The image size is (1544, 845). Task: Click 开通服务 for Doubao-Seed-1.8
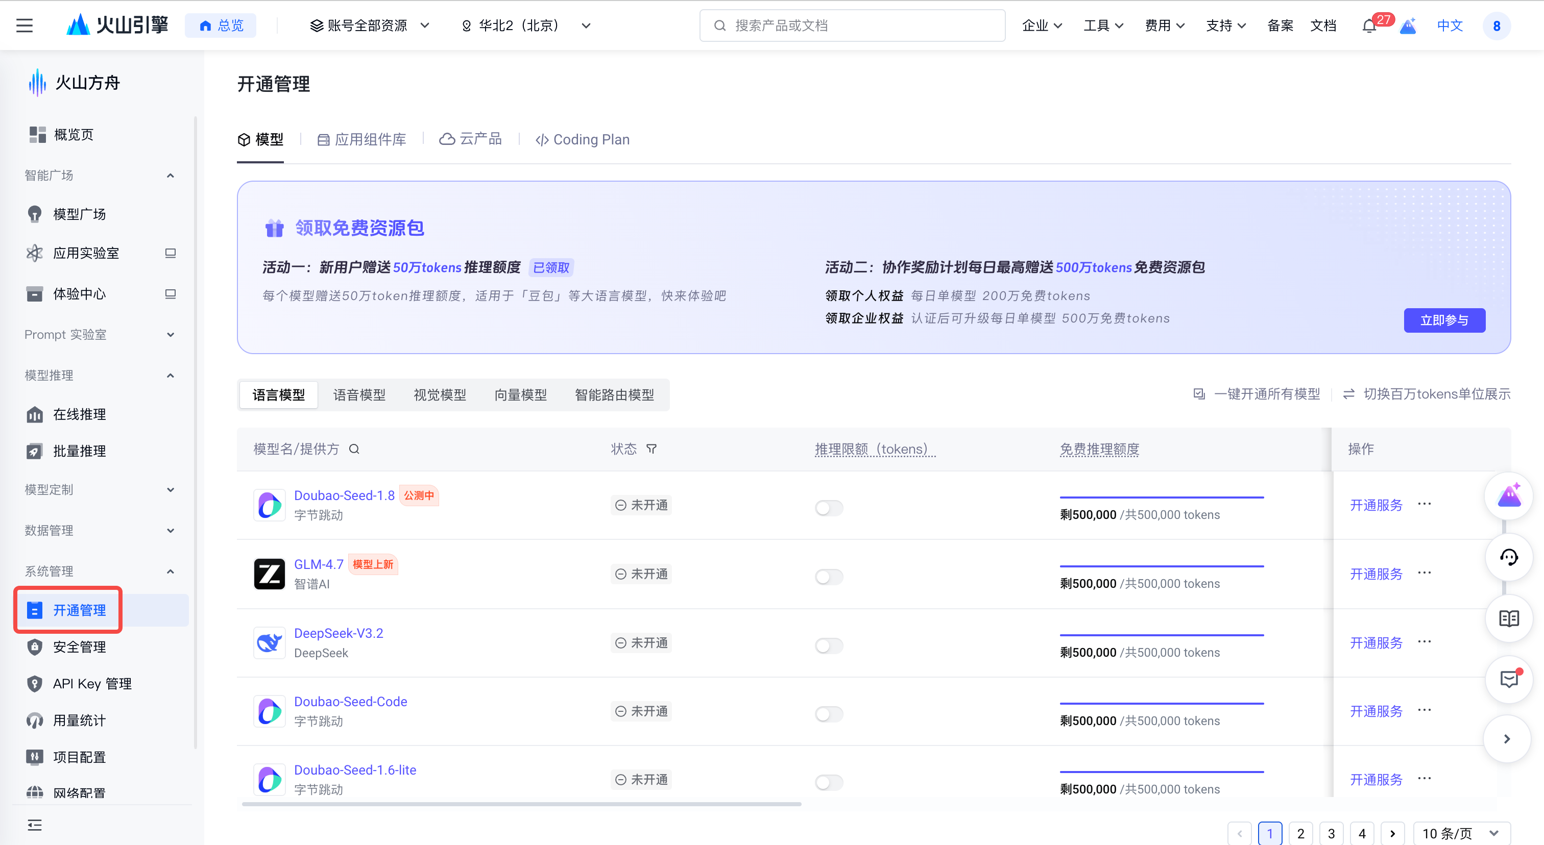click(x=1376, y=506)
